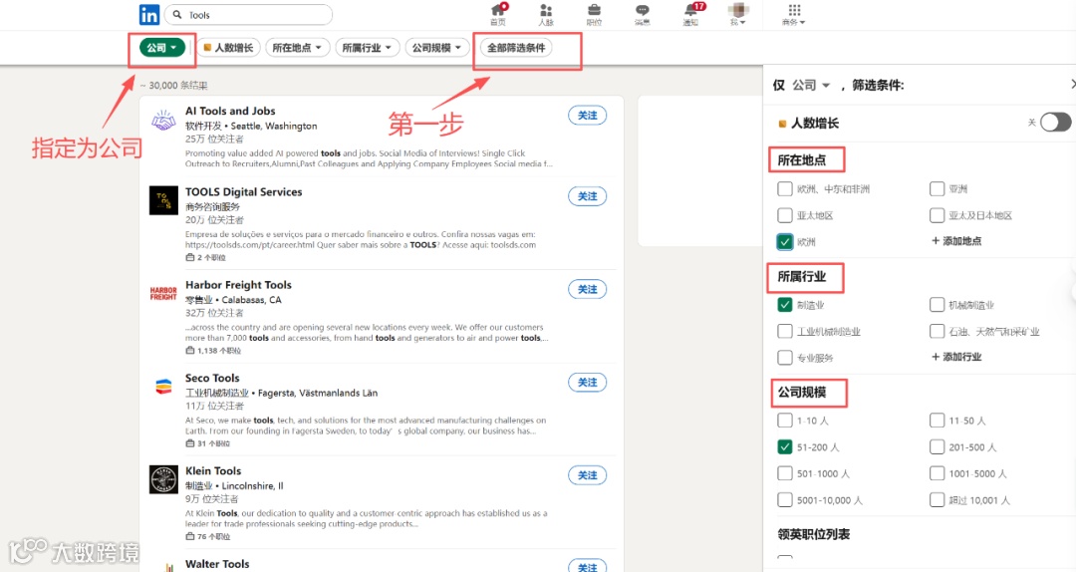Check 工业机械制造业 industry box

click(x=785, y=332)
